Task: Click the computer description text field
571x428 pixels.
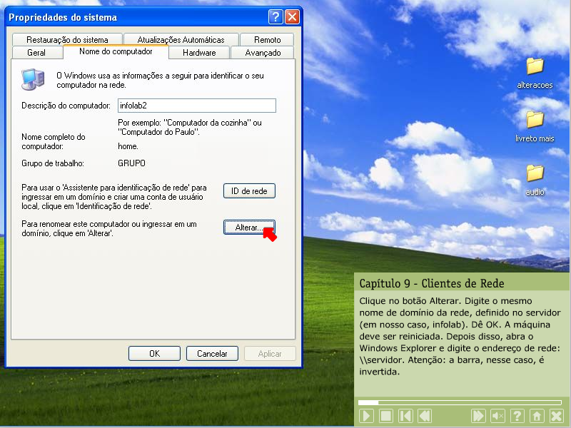Action: pyautogui.click(x=196, y=106)
